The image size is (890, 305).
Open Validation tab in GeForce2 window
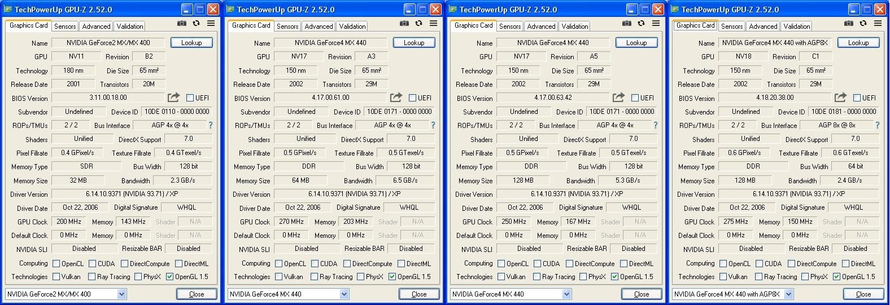pyautogui.click(x=130, y=26)
